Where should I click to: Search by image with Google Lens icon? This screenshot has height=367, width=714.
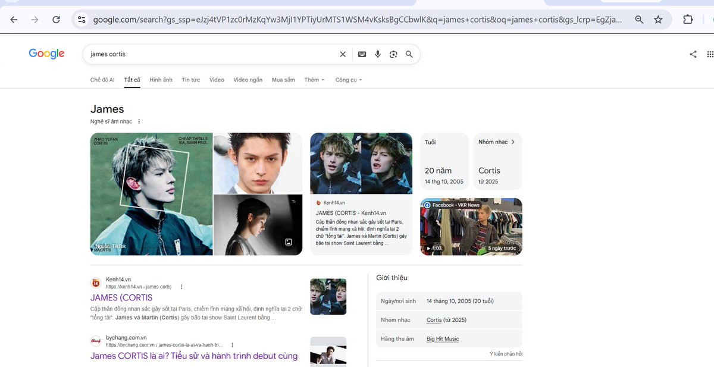pyautogui.click(x=393, y=54)
